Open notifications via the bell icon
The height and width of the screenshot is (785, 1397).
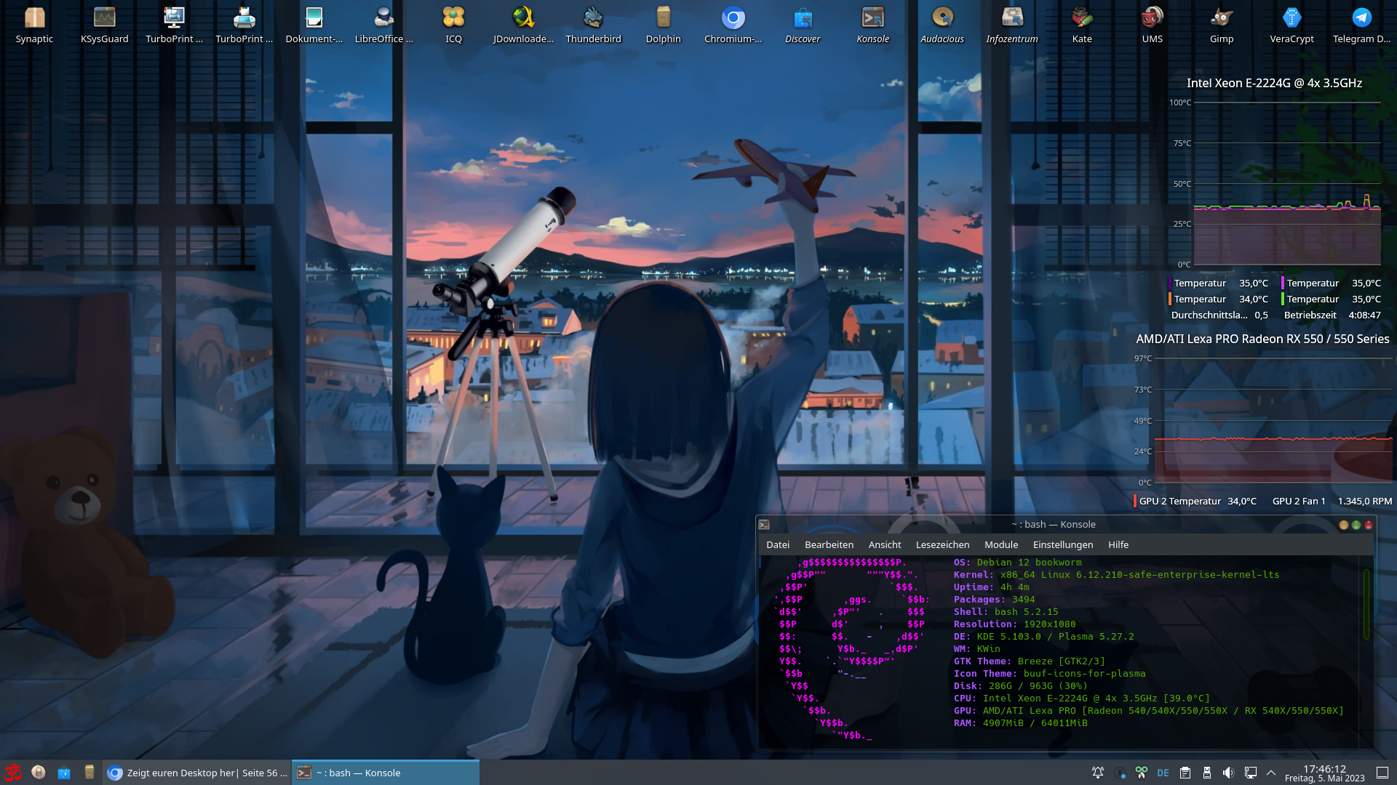[x=1097, y=773]
